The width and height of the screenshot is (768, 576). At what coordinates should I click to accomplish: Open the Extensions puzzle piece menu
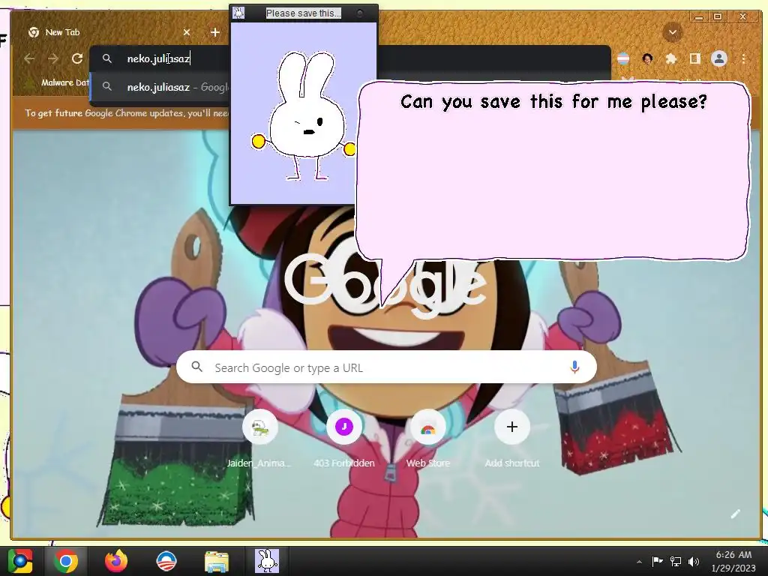671,58
